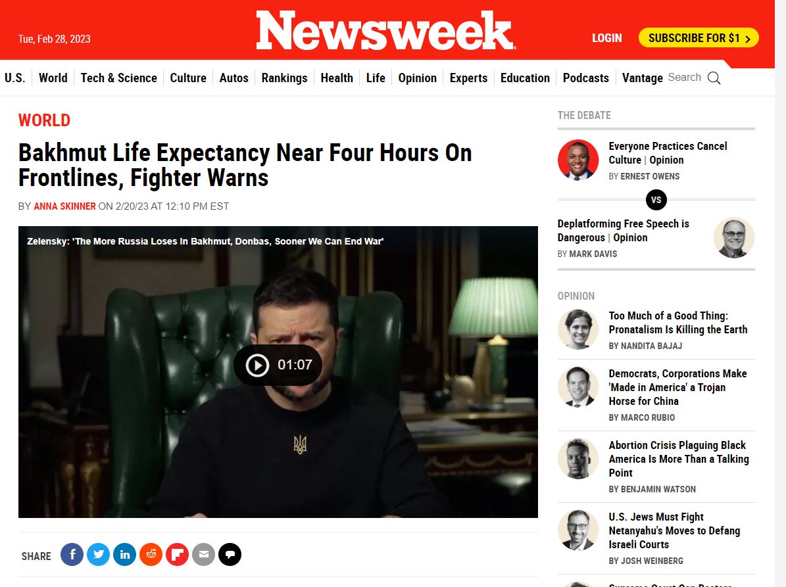The height and width of the screenshot is (587, 786).
Task: Click the Subscribe for $1 button
Action: tap(699, 38)
